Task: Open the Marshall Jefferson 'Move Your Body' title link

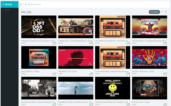Action: point(112,102)
